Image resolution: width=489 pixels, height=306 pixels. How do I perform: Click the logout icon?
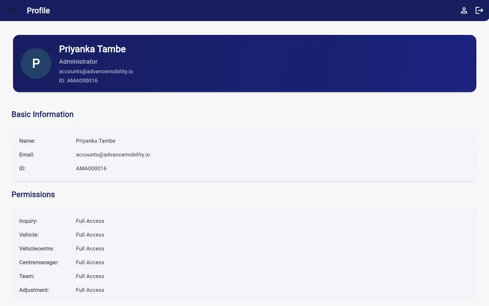479,10
